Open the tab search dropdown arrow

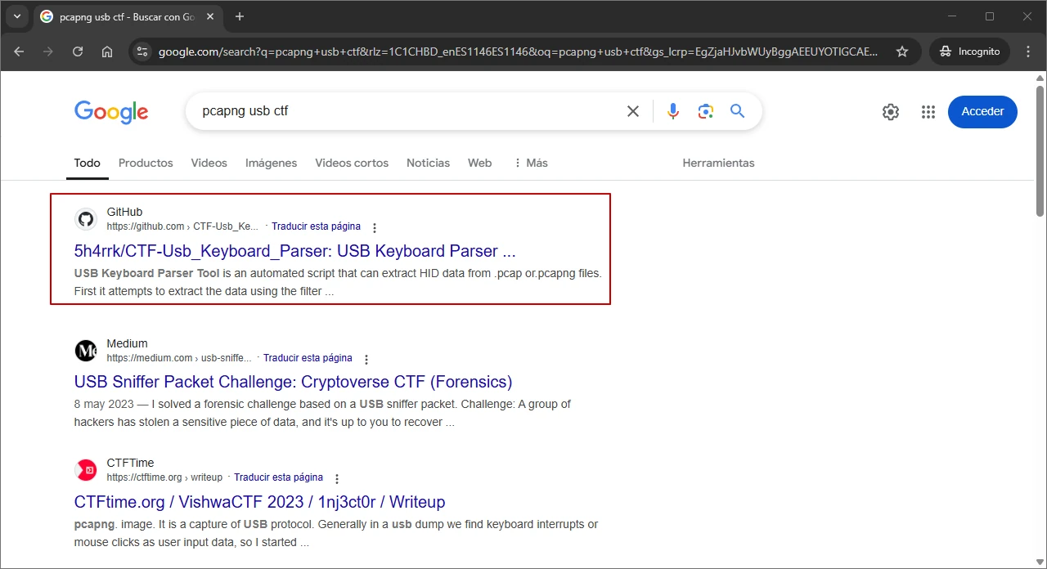[17, 16]
